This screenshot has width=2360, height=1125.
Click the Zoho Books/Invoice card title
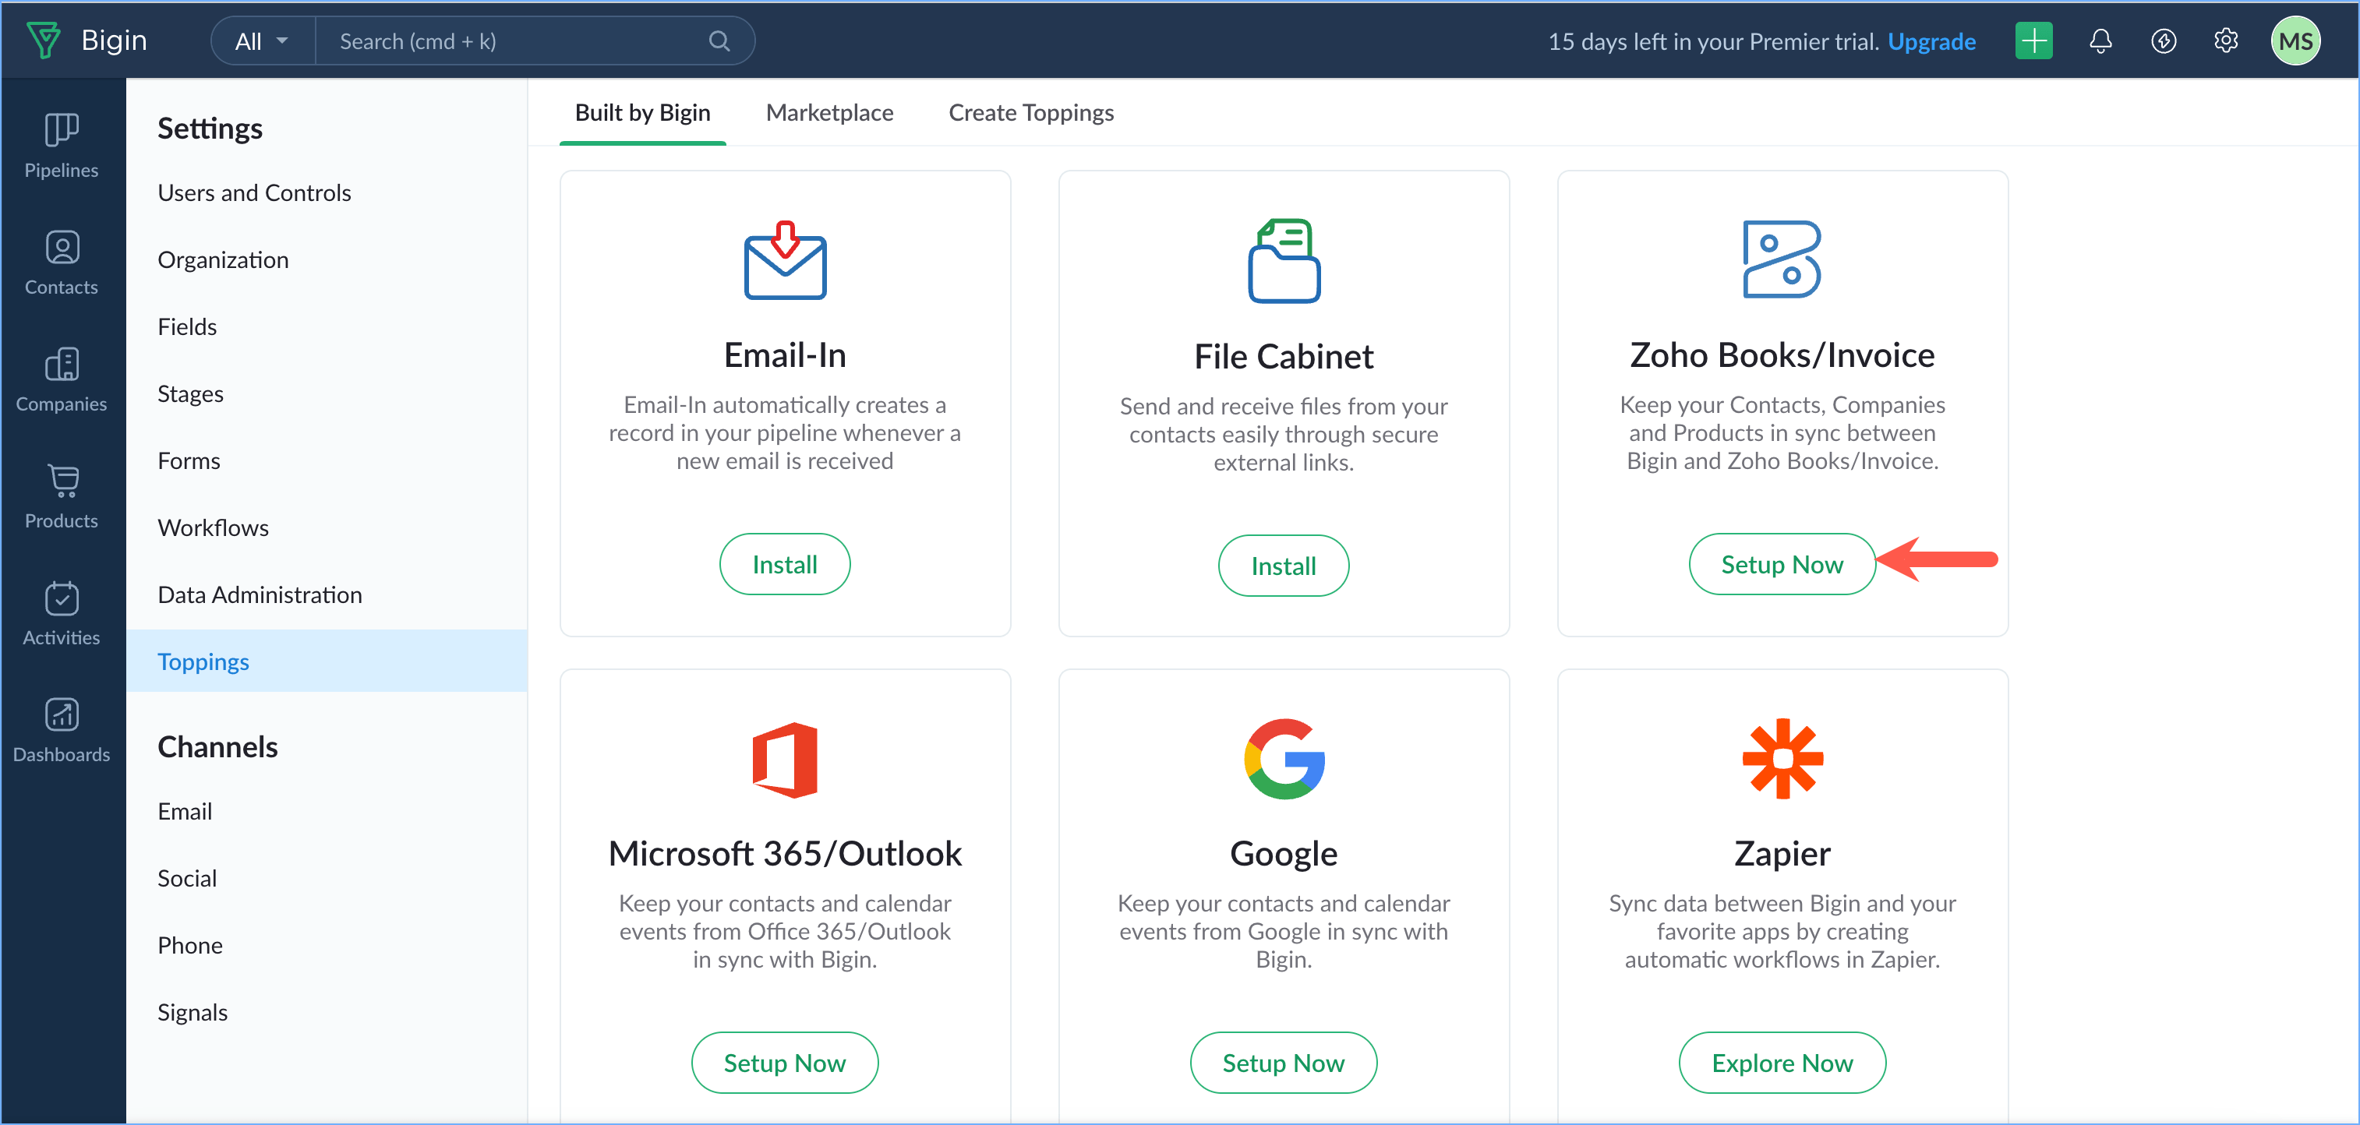1782,354
